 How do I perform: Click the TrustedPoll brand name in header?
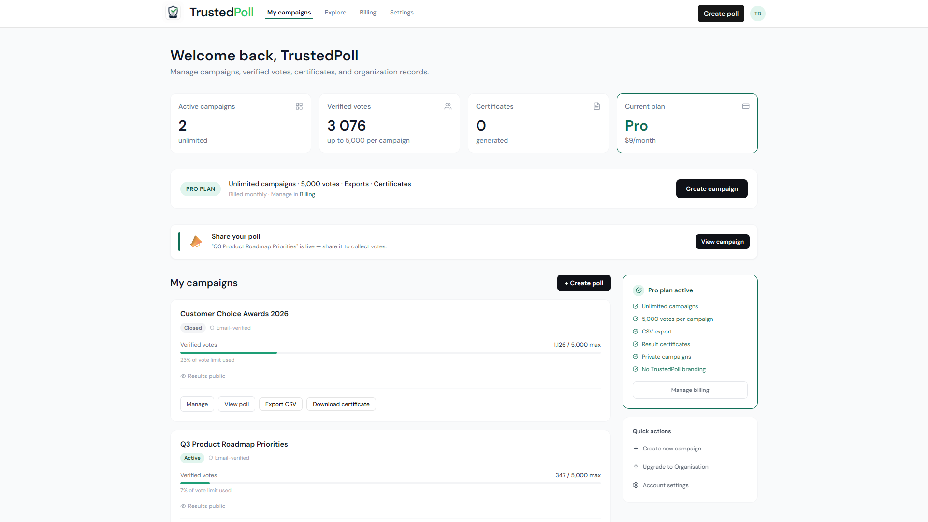(x=221, y=12)
